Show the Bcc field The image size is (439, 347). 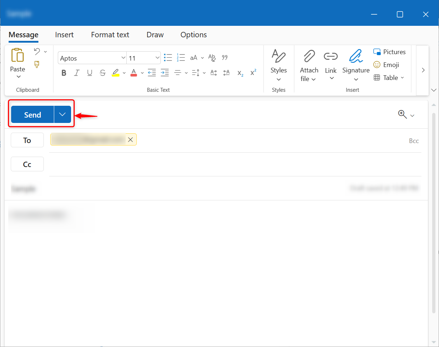414,141
